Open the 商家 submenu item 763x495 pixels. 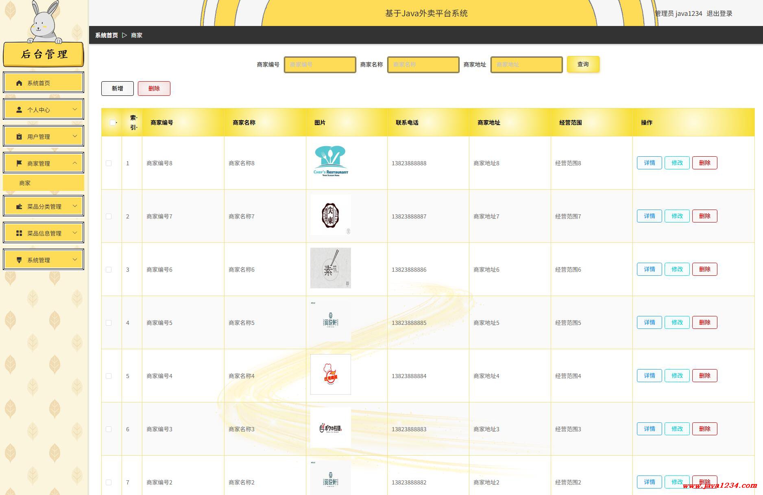point(25,183)
